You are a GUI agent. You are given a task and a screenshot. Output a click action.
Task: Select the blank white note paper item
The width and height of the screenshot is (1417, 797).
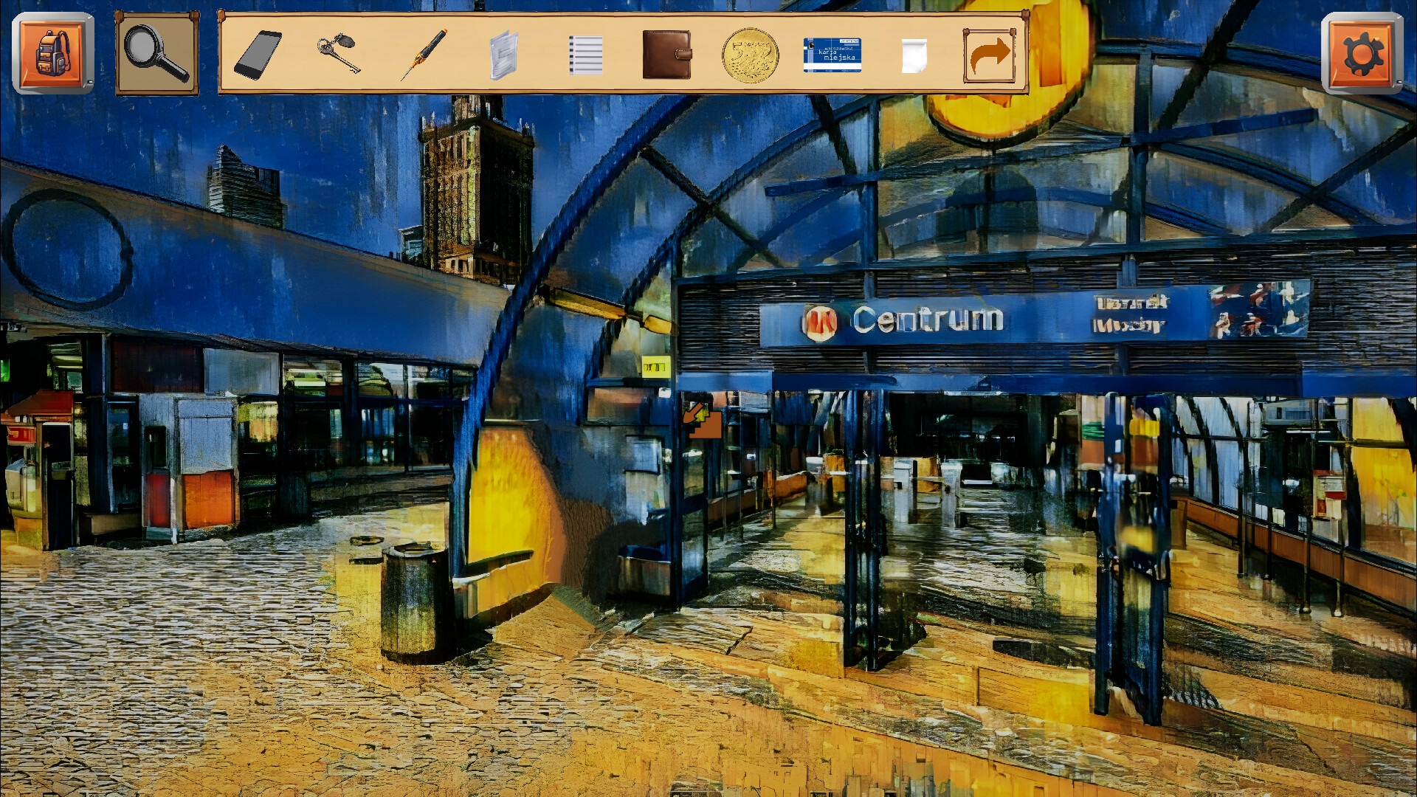915,55
